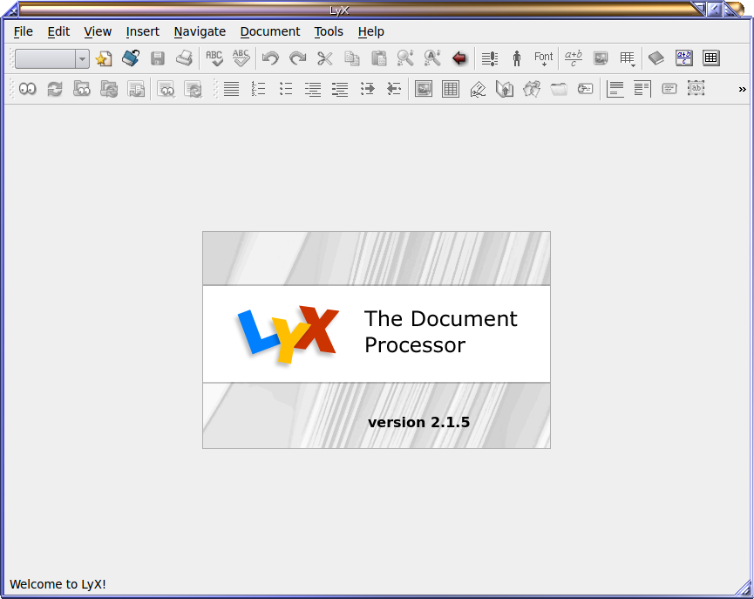Open the File menu
Image resolution: width=754 pixels, height=599 pixels.
[23, 31]
